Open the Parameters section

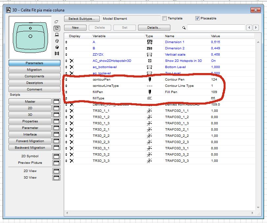point(35,63)
